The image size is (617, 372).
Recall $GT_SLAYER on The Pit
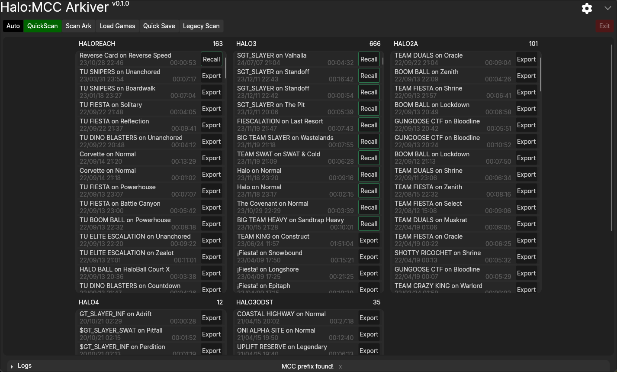pyautogui.click(x=369, y=109)
